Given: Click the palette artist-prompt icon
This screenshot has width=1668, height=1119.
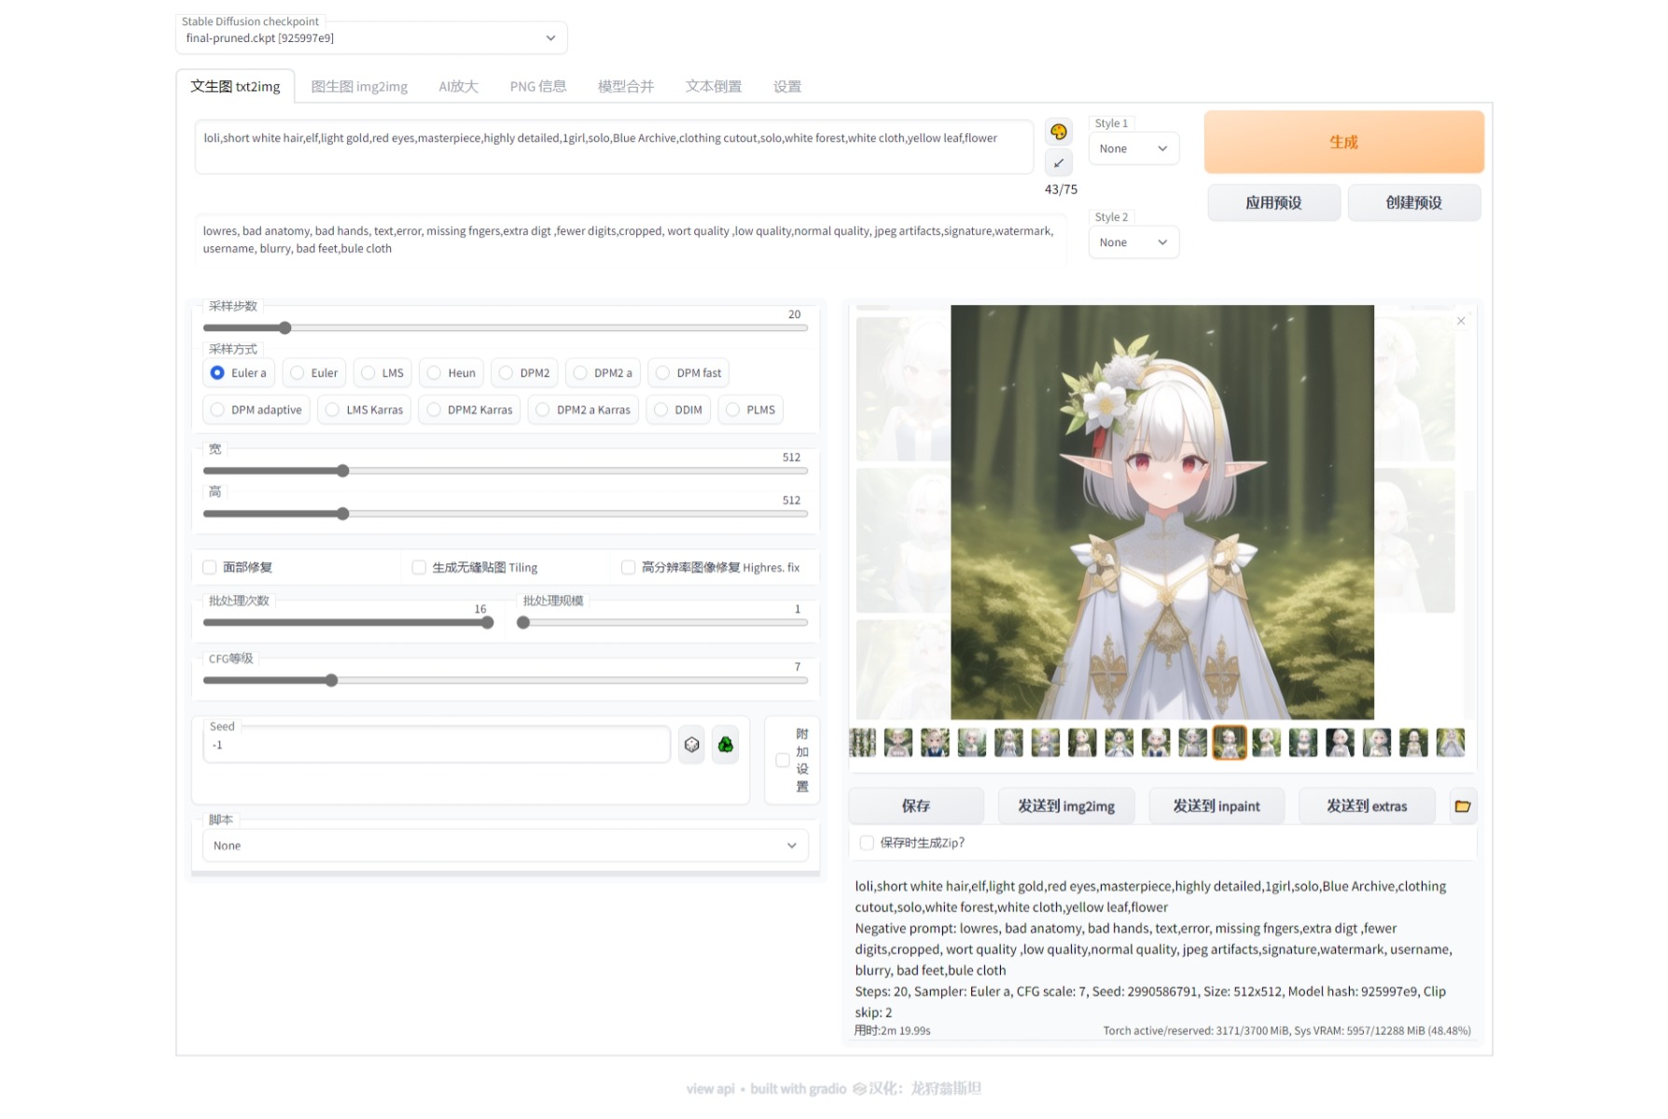Looking at the screenshot, I should pyautogui.click(x=1058, y=131).
